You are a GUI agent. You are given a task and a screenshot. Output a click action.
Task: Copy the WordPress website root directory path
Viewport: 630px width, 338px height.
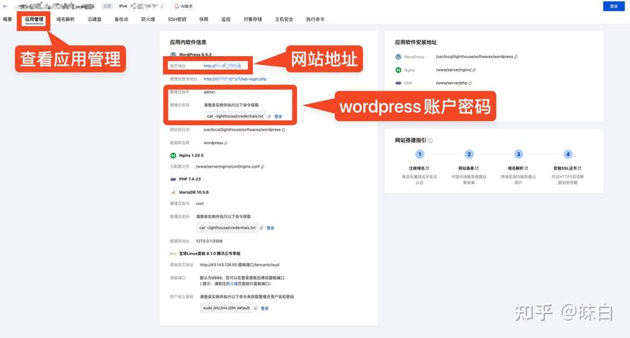tap(282, 129)
